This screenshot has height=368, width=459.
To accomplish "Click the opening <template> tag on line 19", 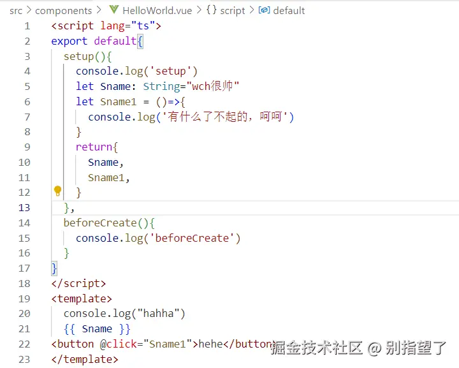I will pyautogui.click(x=82, y=298).
